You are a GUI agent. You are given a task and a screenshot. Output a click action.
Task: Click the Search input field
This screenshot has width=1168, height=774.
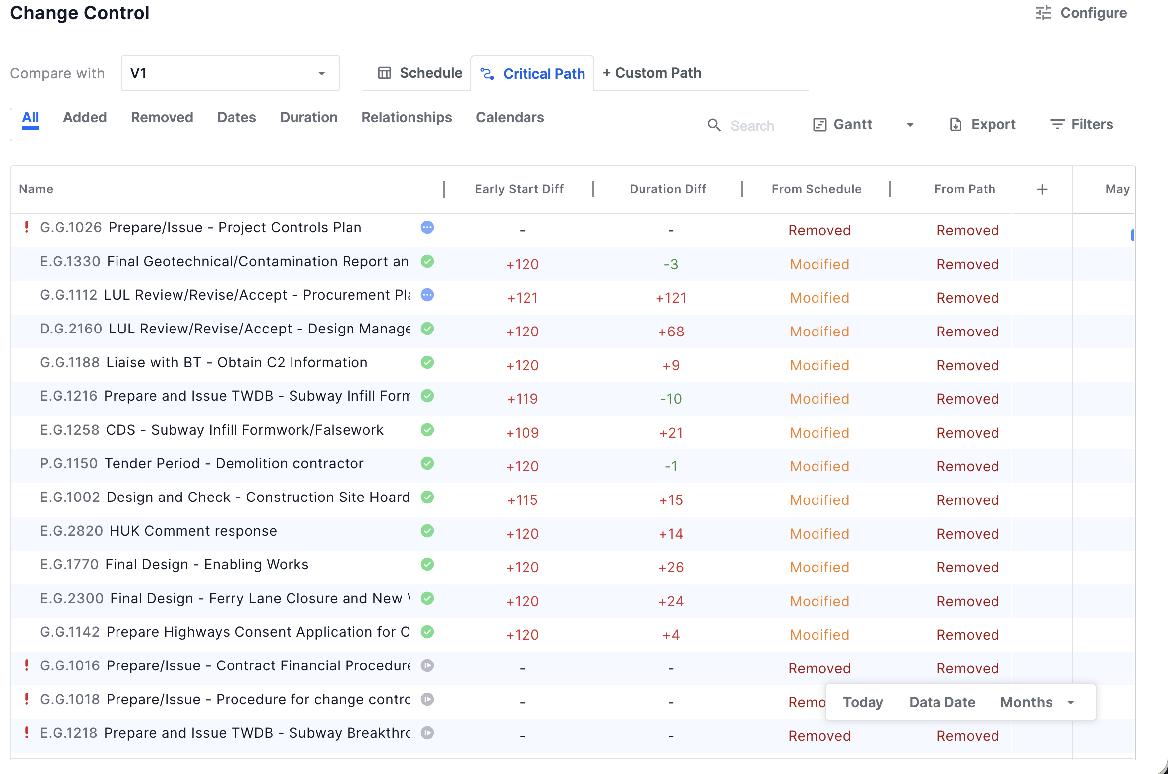[x=752, y=126]
